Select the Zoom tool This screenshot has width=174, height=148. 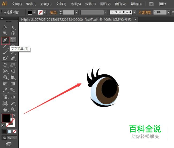pyautogui.click(x=13, y=109)
